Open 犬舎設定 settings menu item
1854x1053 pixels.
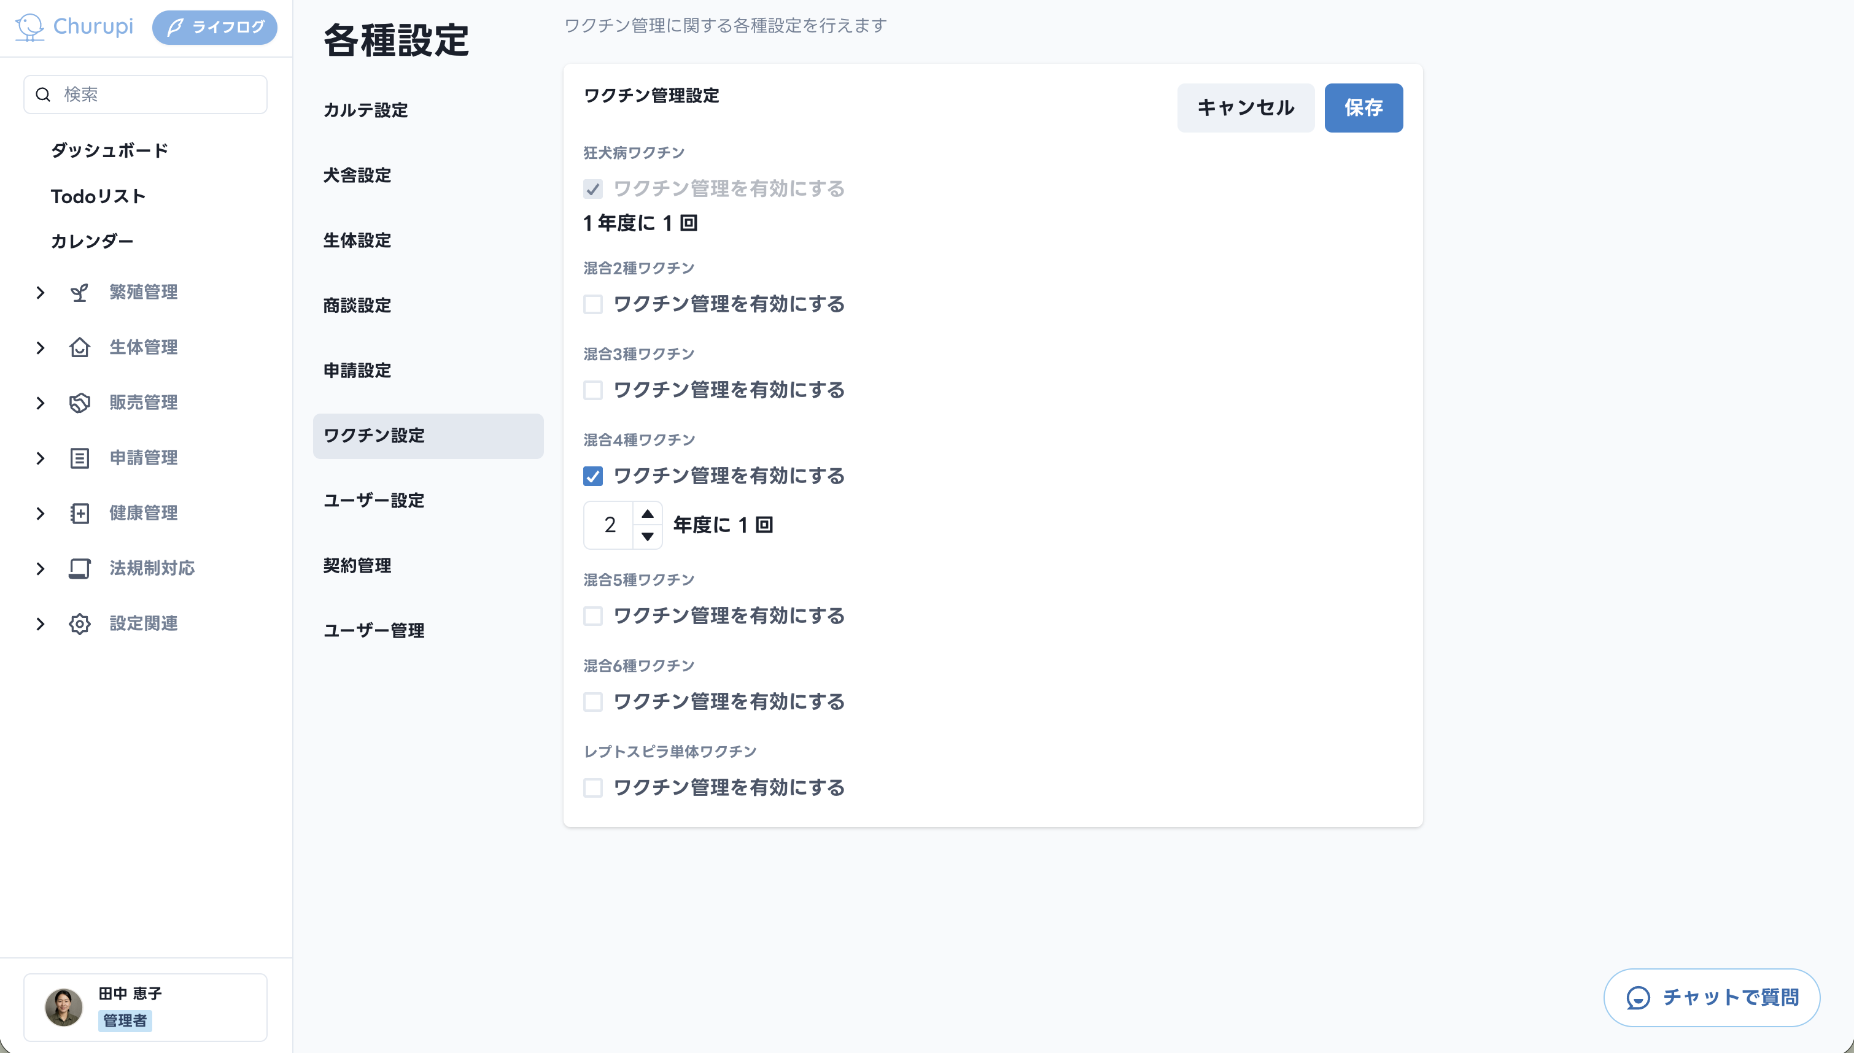tap(429, 175)
